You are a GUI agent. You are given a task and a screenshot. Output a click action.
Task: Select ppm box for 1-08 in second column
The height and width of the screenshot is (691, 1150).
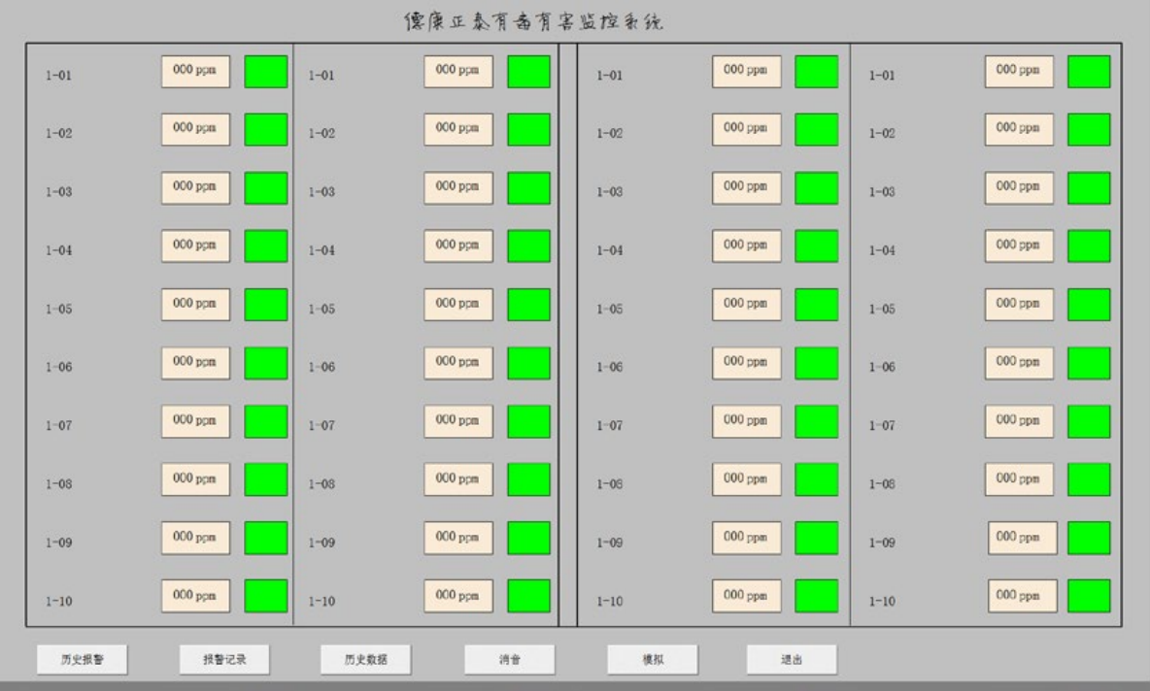[458, 479]
